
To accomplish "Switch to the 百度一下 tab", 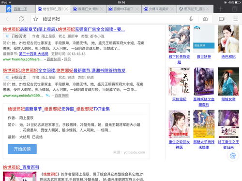I will click(18, 9).
